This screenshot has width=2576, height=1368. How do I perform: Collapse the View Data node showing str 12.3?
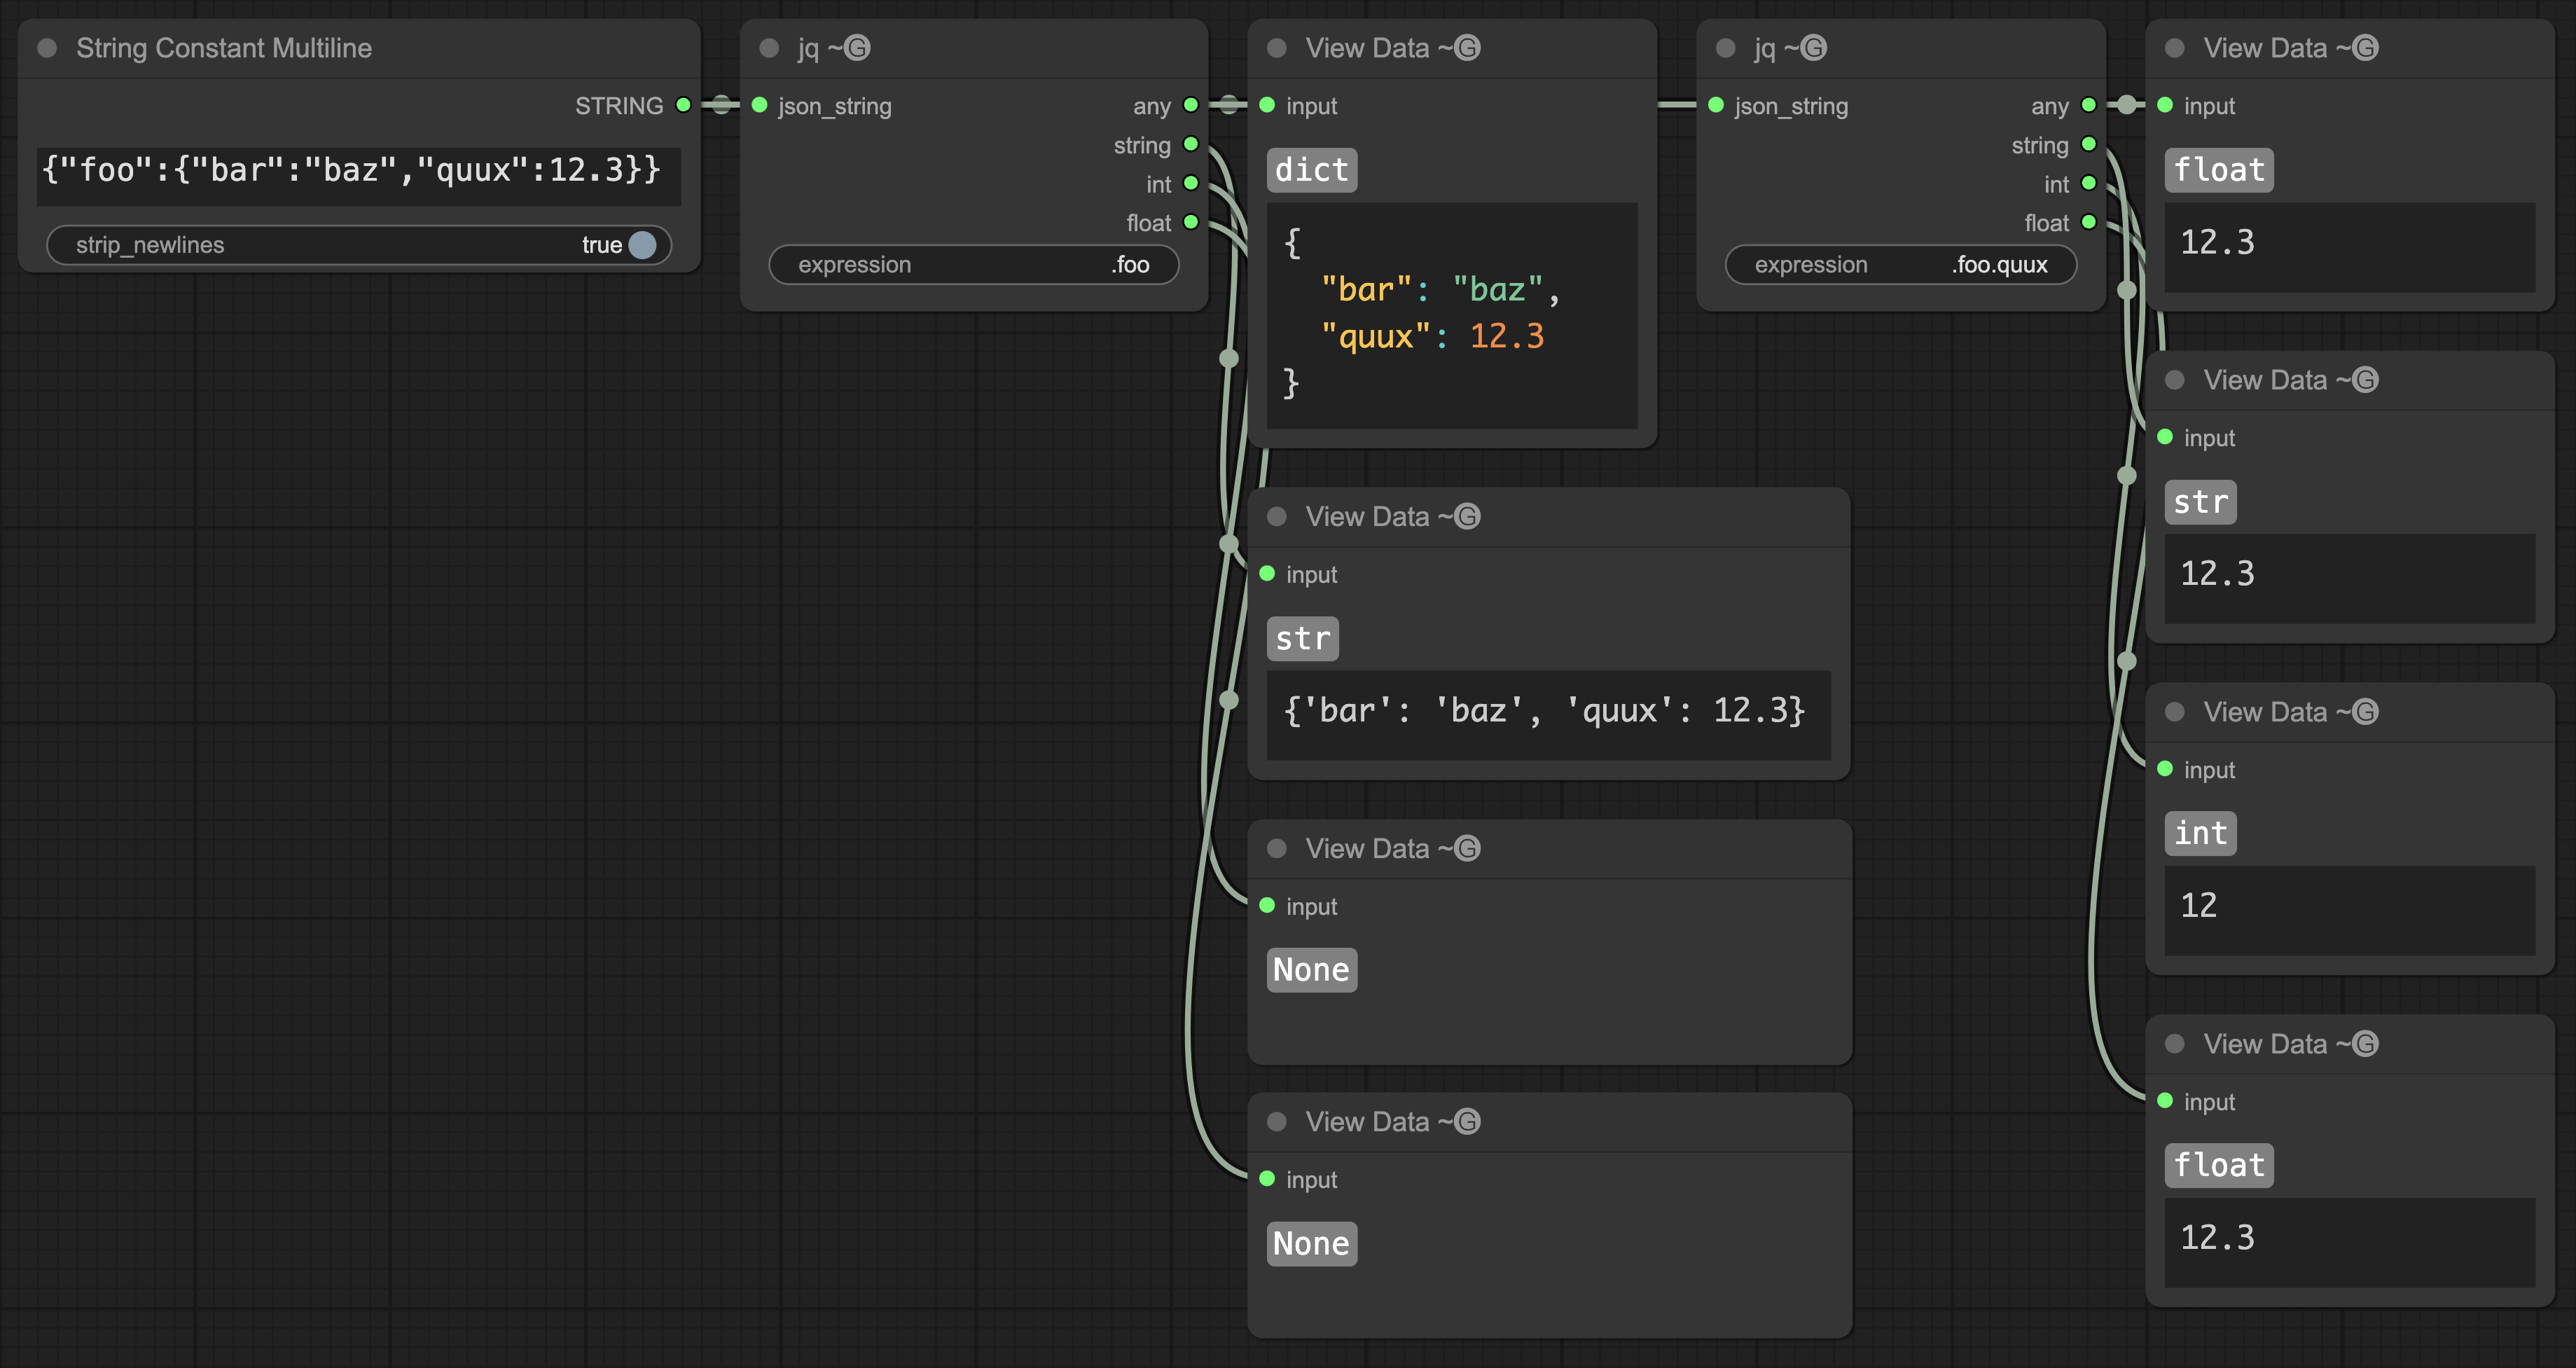[2175, 380]
